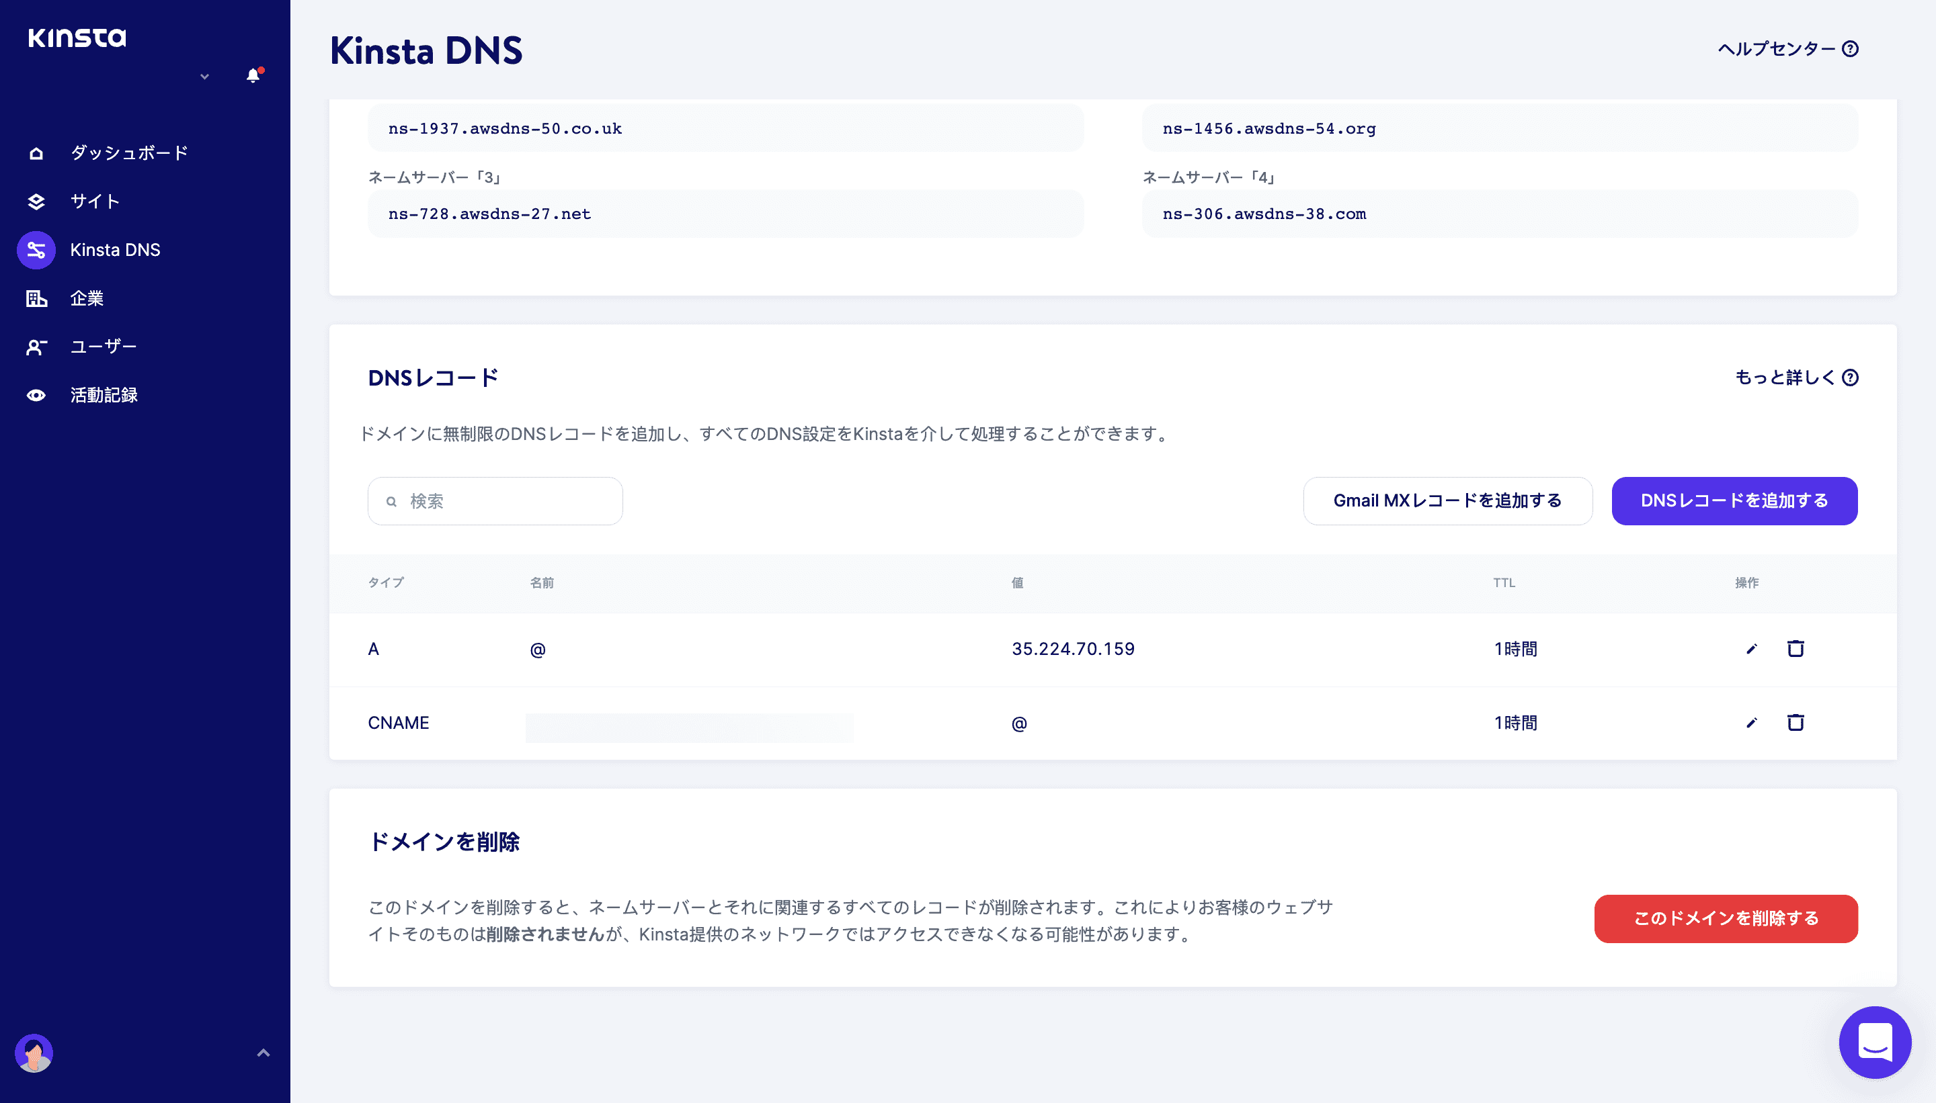Image resolution: width=1936 pixels, height=1103 pixels.
Task: Click Gmail MXレコードを追加する button
Action: tap(1447, 500)
